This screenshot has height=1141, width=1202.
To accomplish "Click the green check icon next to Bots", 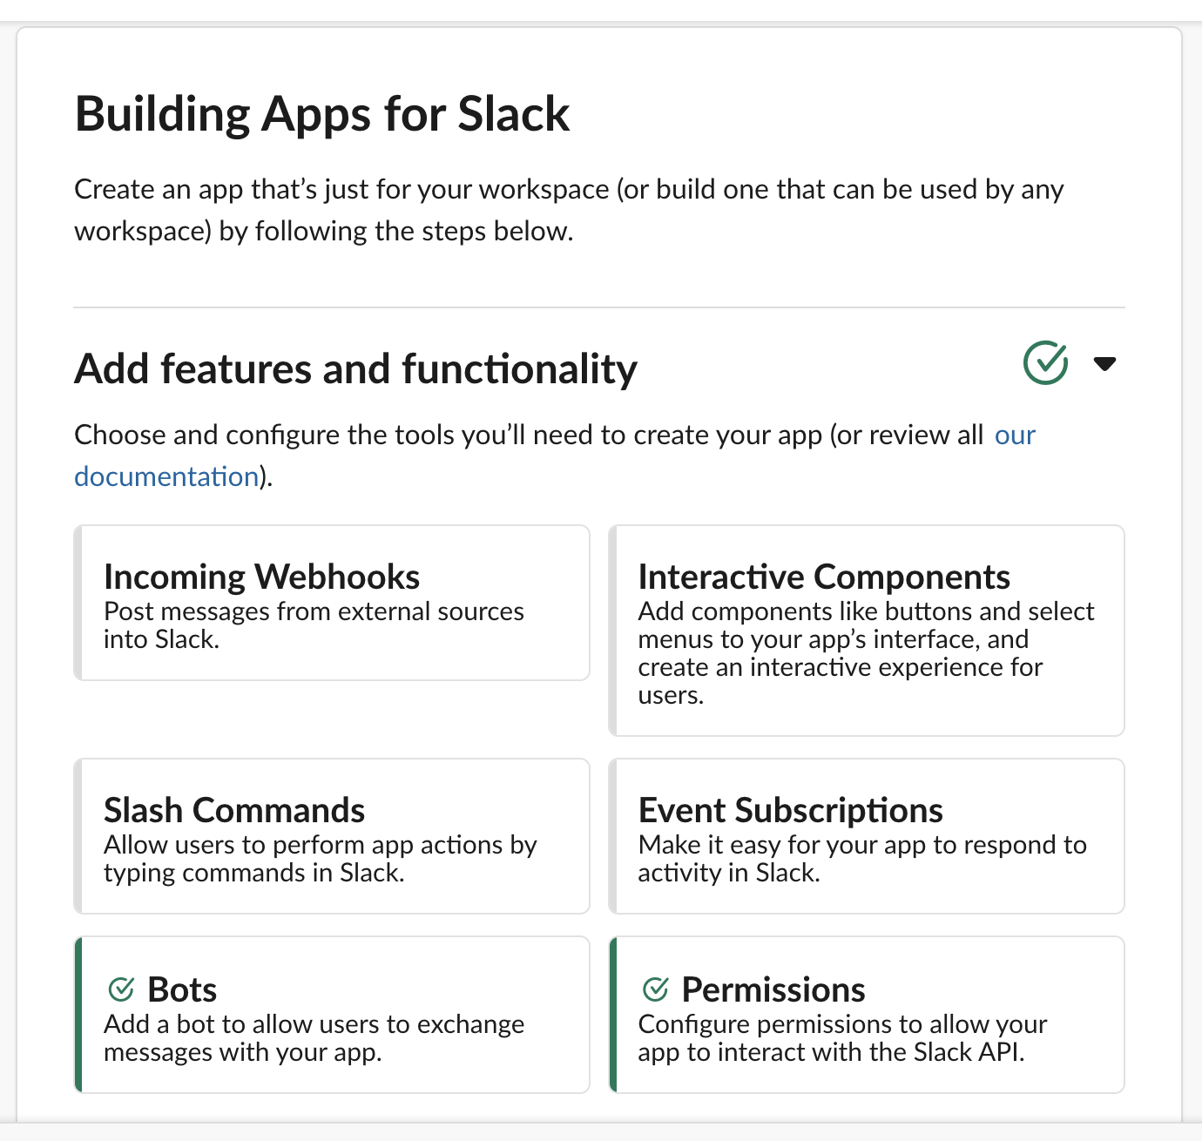I will [x=121, y=989].
